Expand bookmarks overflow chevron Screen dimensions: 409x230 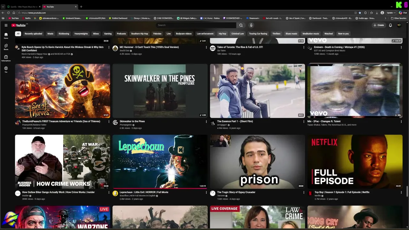coord(385,18)
